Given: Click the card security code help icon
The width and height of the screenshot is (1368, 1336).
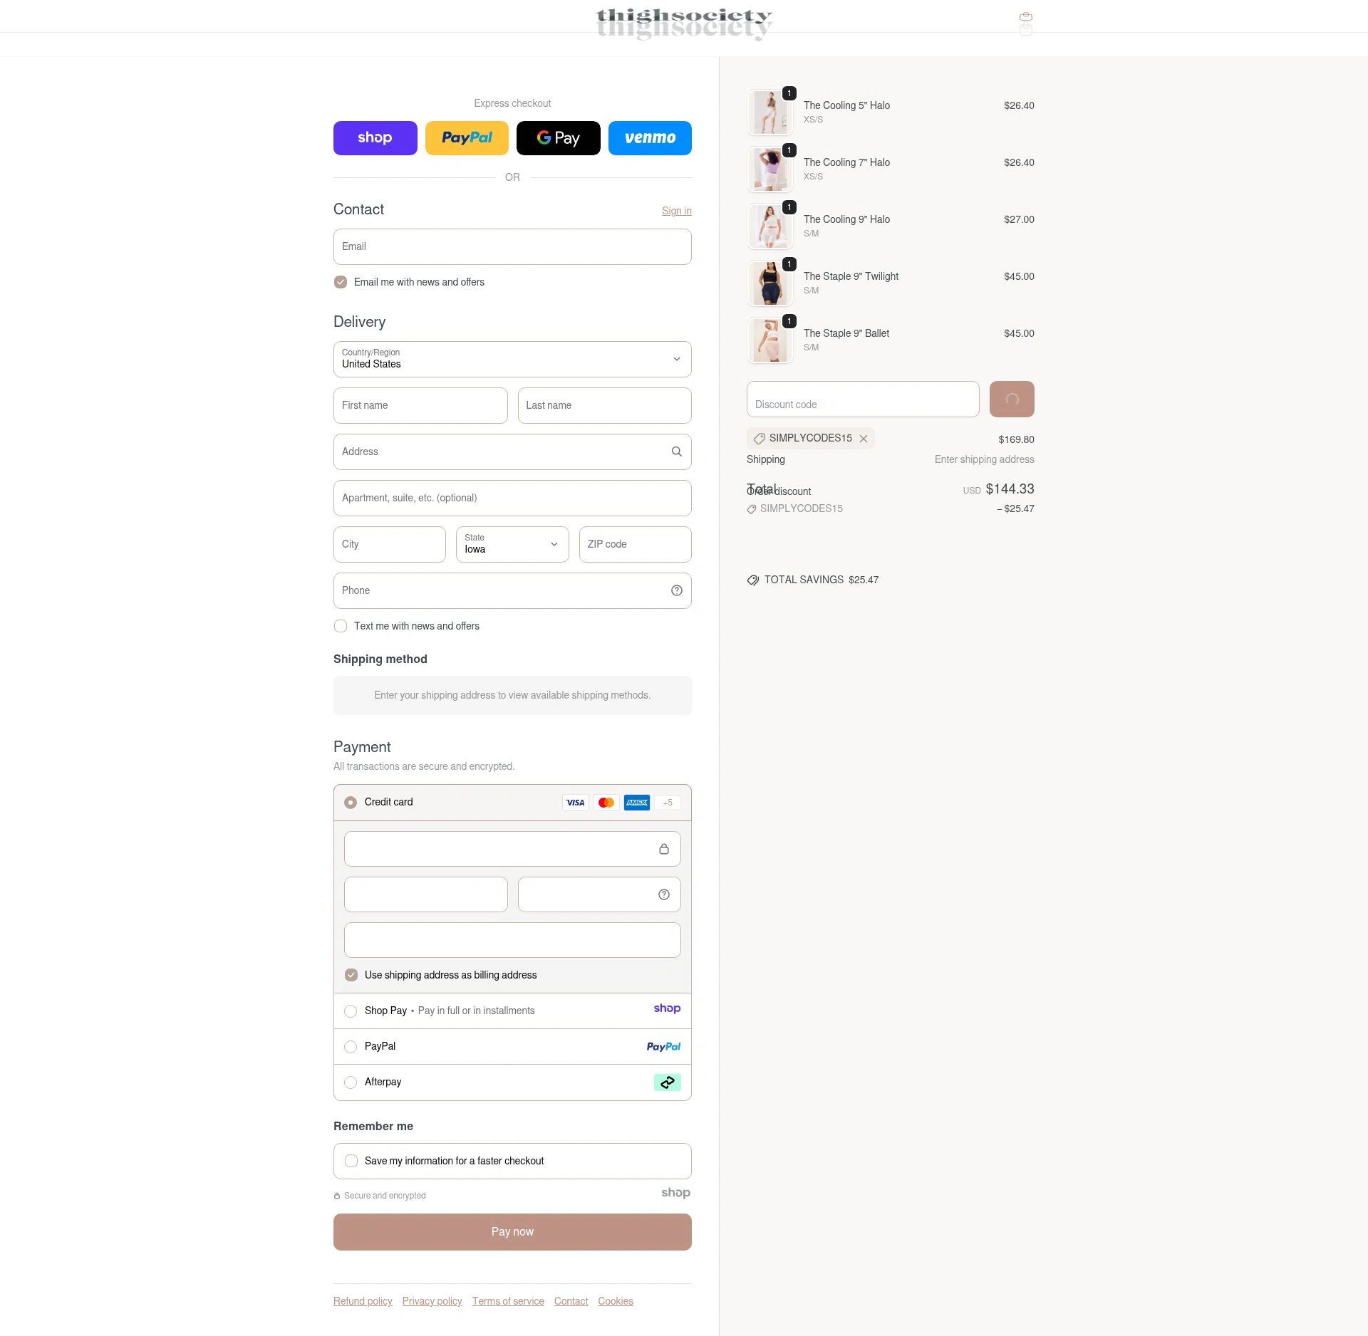Looking at the screenshot, I should tap(663, 894).
